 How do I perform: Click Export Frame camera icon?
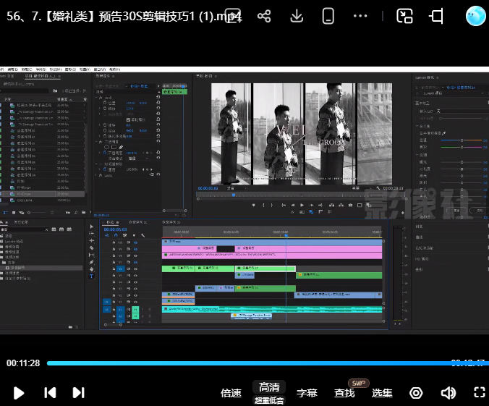pos(351,206)
